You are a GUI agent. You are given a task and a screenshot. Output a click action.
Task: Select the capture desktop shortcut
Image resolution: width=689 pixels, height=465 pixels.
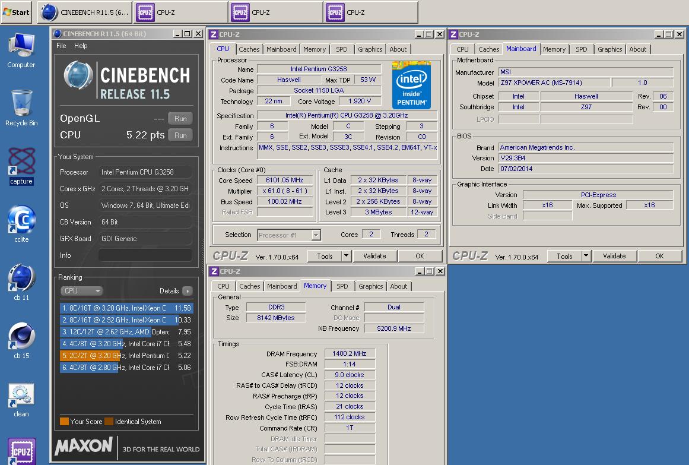(x=21, y=166)
